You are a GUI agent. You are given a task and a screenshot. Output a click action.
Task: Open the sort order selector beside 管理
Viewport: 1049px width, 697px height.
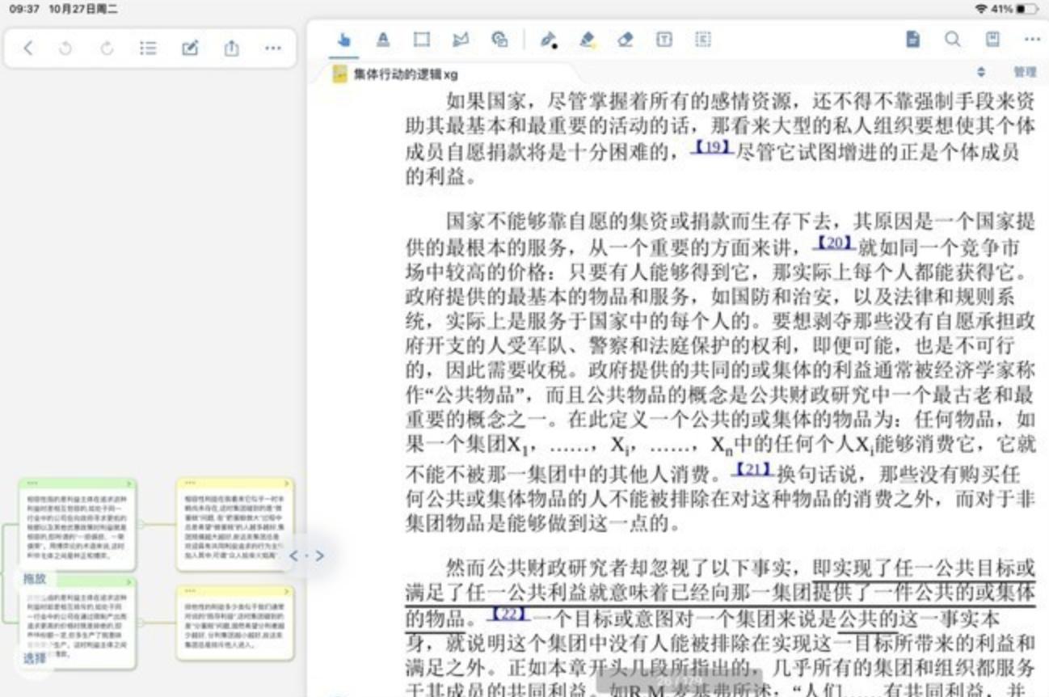981,72
